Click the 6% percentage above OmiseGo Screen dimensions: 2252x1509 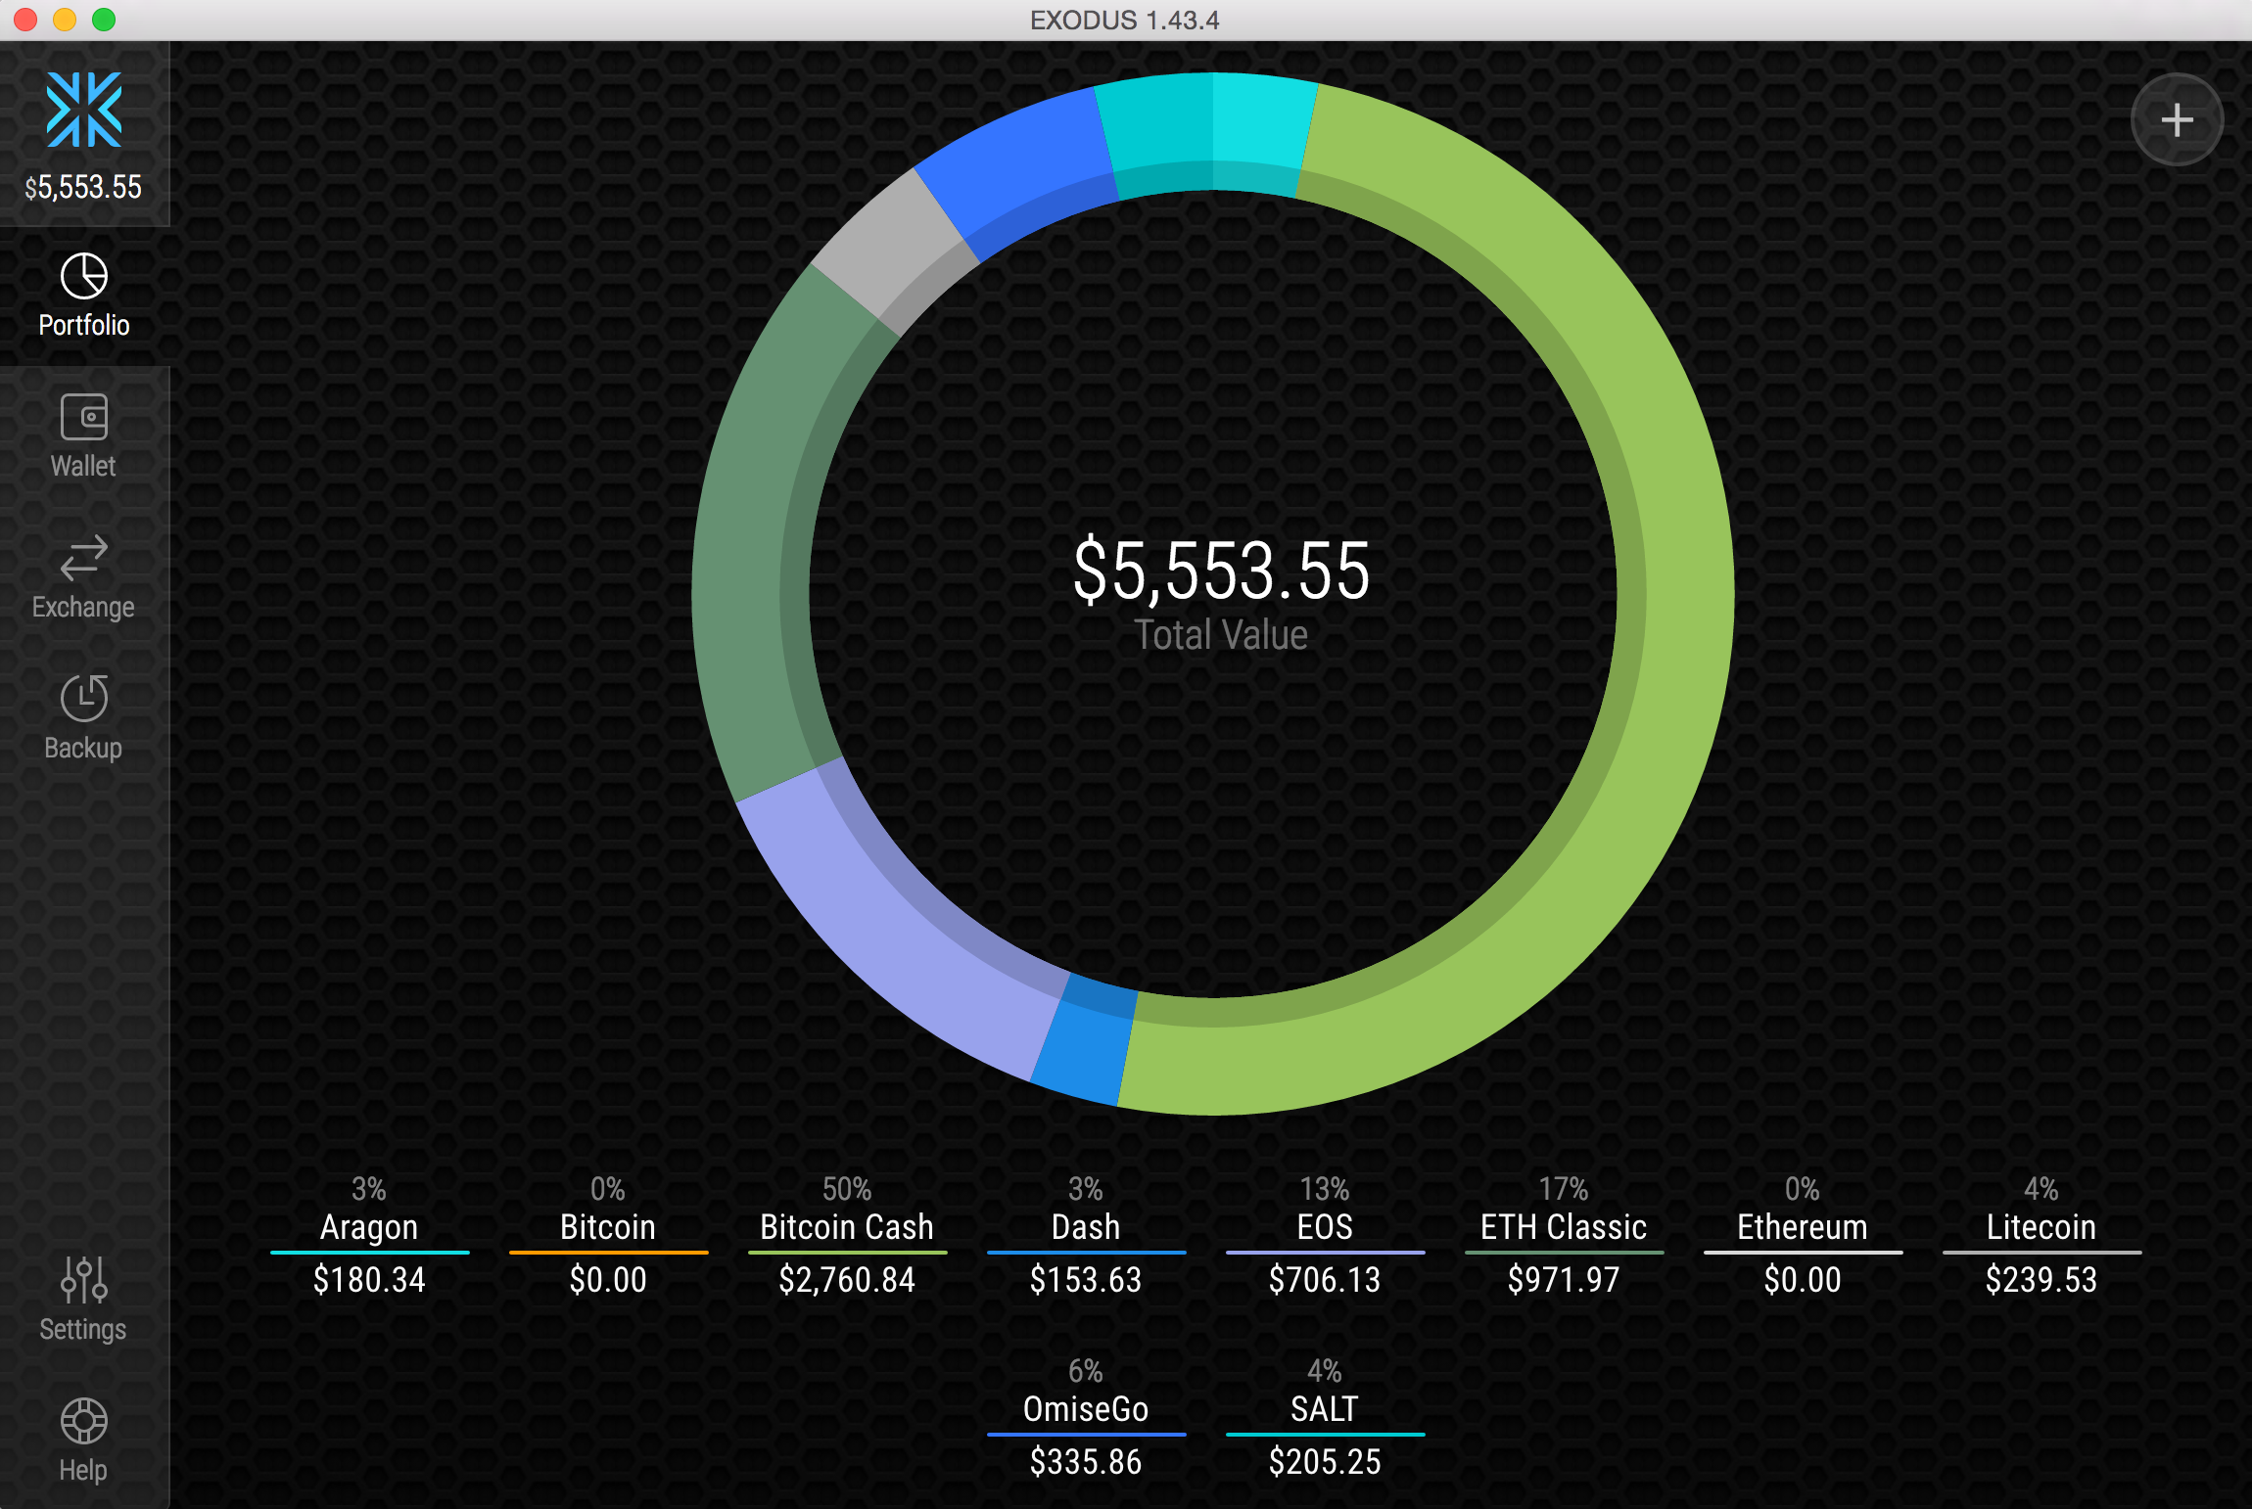(x=1086, y=1371)
